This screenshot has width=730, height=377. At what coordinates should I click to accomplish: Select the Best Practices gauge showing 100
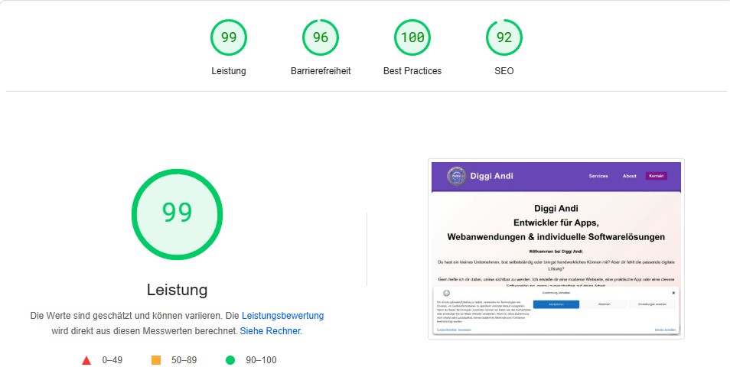pyautogui.click(x=412, y=37)
